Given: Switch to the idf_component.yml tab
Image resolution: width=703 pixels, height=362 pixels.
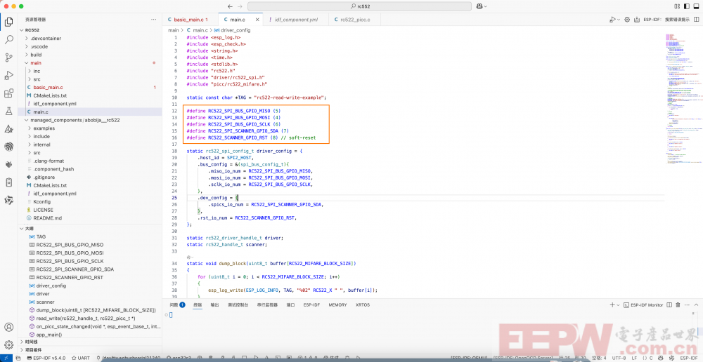Looking at the screenshot, I should pyautogui.click(x=296, y=20).
